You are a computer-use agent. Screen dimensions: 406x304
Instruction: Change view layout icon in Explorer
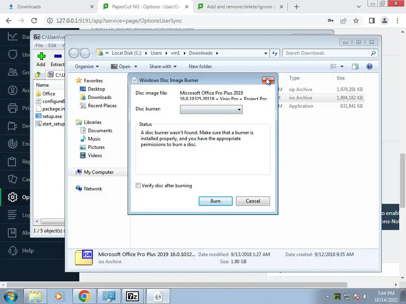(333, 66)
